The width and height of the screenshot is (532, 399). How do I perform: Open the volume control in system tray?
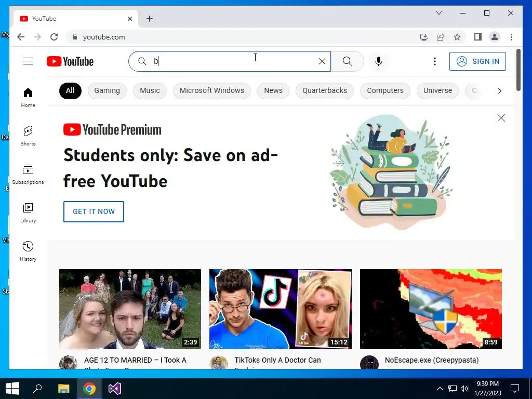click(x=464, y=389)
